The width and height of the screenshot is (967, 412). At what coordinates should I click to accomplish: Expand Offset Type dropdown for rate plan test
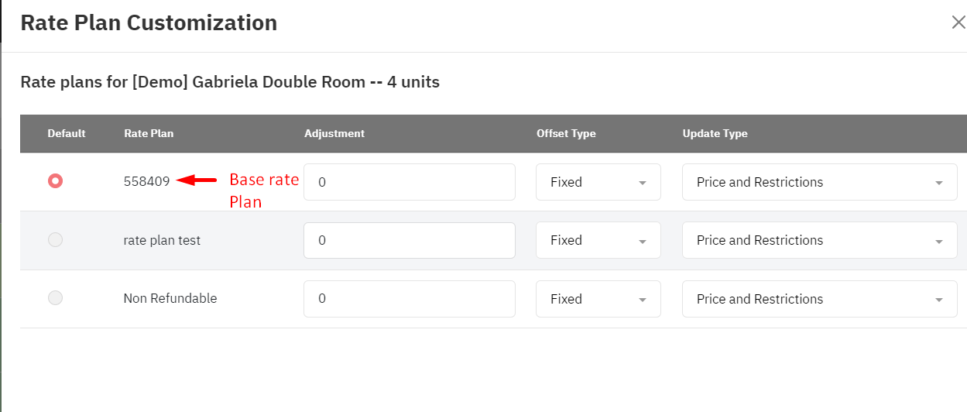598,240
